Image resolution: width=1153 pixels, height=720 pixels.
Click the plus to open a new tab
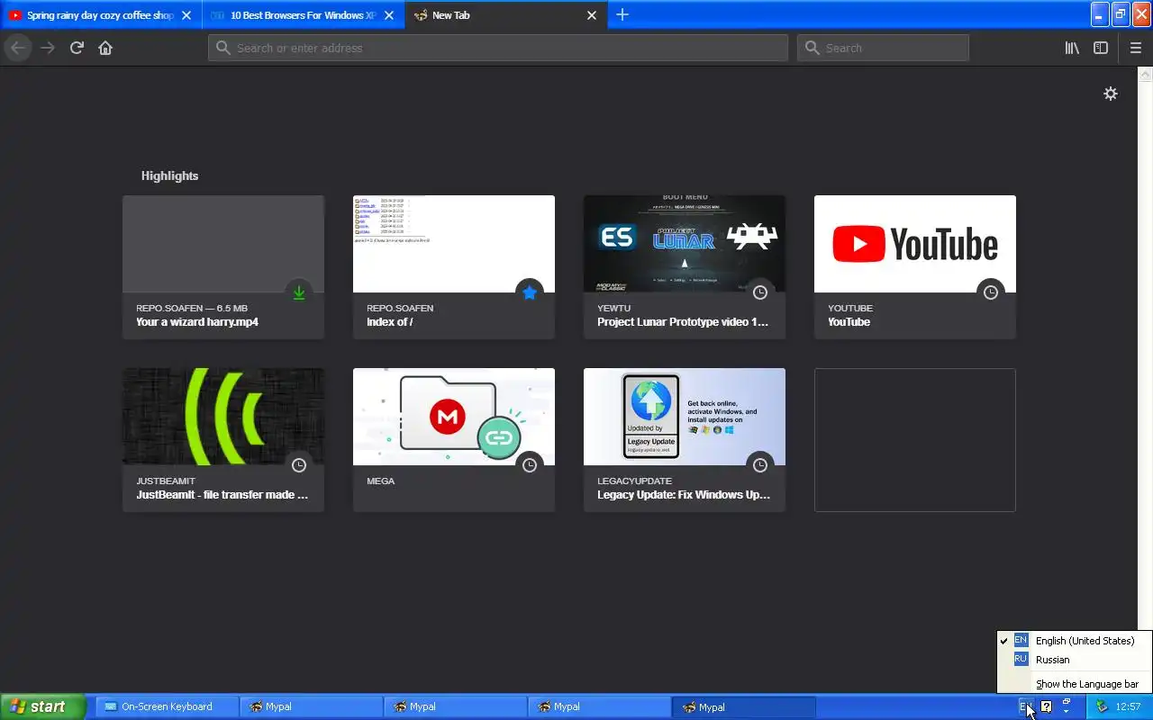point(622,14)
